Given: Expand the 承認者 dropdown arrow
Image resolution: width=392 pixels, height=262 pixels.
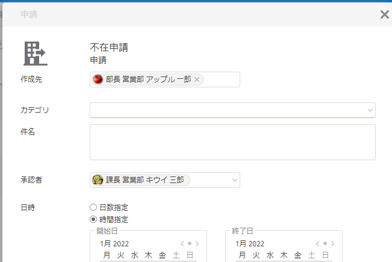Looking at the screenshot, I should (234, 180).
